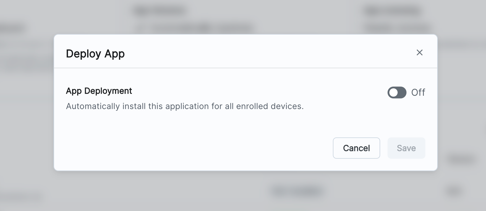Dismiss the dialog using the X icon

coord(419,53)
